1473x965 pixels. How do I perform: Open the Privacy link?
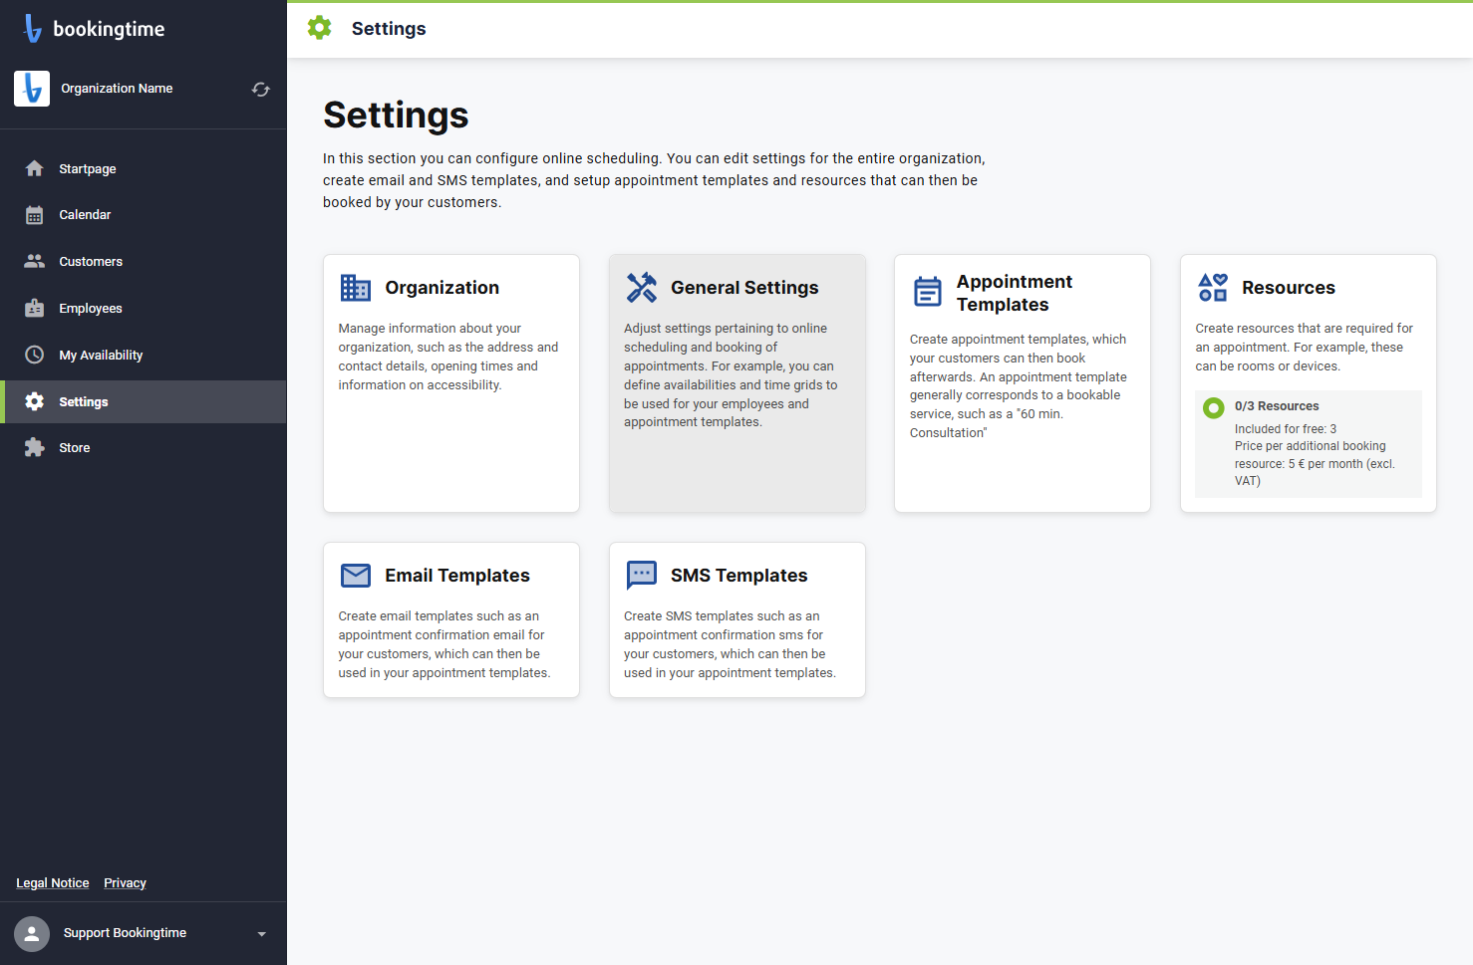point(125,883)
